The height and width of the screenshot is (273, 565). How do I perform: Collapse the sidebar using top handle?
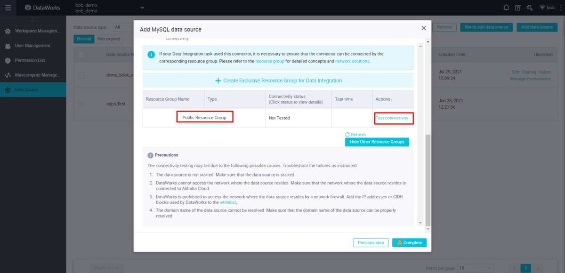tap(33, 19)
